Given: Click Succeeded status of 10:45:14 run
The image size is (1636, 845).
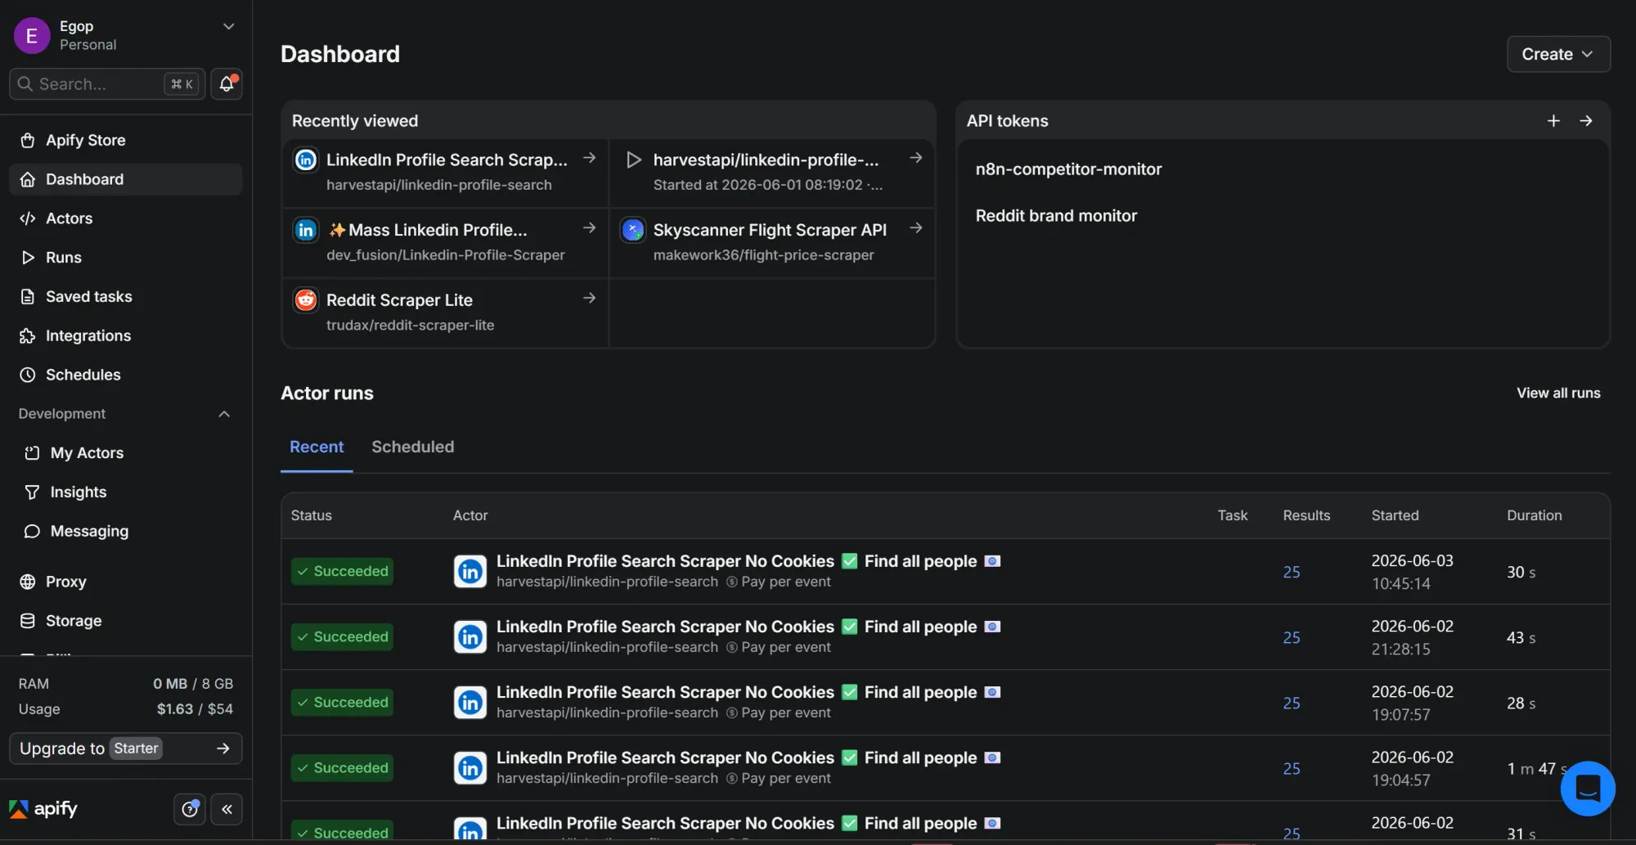Looking at the screenshot, I should (342, 571).
